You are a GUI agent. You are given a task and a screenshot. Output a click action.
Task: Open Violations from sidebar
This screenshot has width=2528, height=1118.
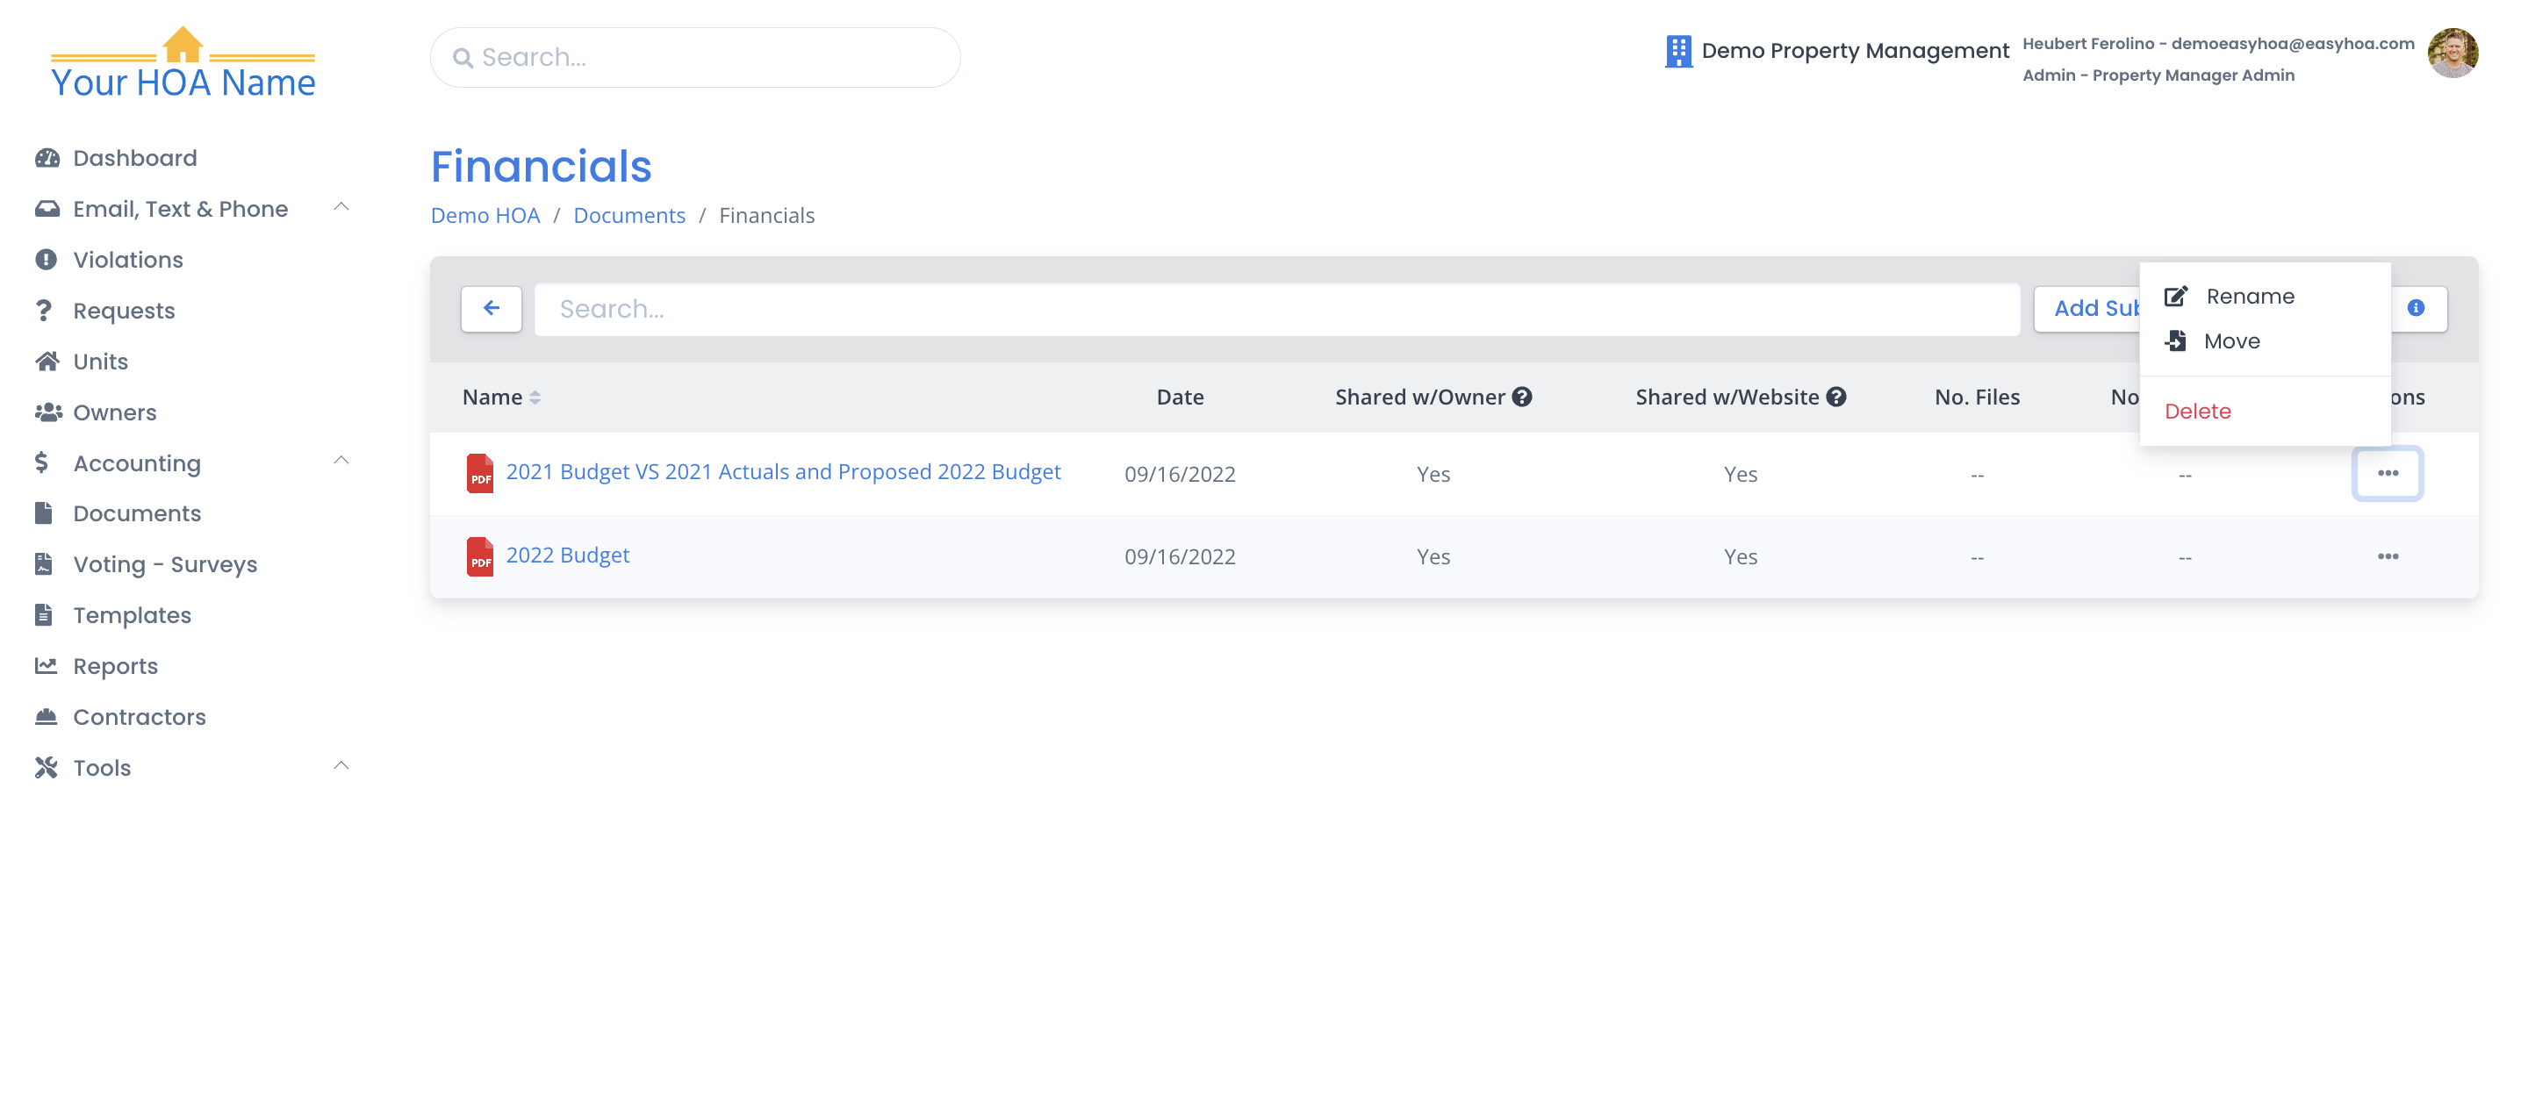(127, 260)
